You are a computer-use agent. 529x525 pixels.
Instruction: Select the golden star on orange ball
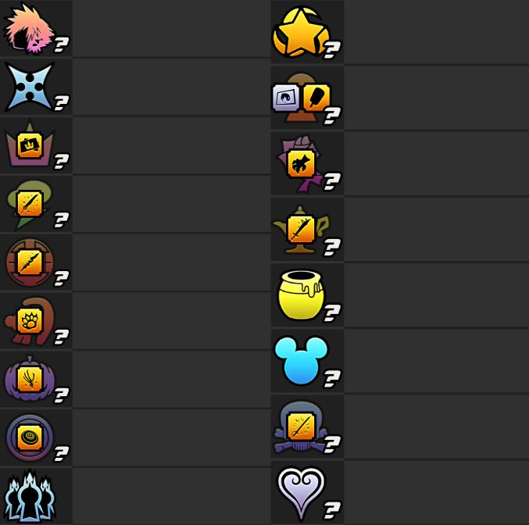click(x=301, y=32)
